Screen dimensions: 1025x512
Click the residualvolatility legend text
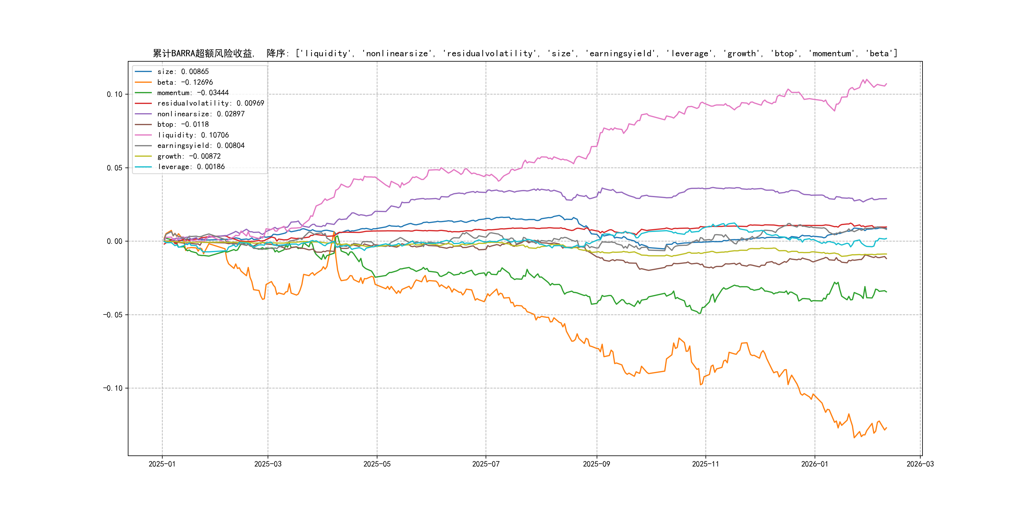[x=210, y=103]
